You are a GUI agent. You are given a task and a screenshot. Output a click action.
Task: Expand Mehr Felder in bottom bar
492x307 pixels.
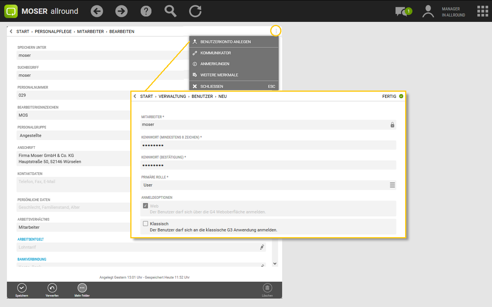tap(82, 288)
